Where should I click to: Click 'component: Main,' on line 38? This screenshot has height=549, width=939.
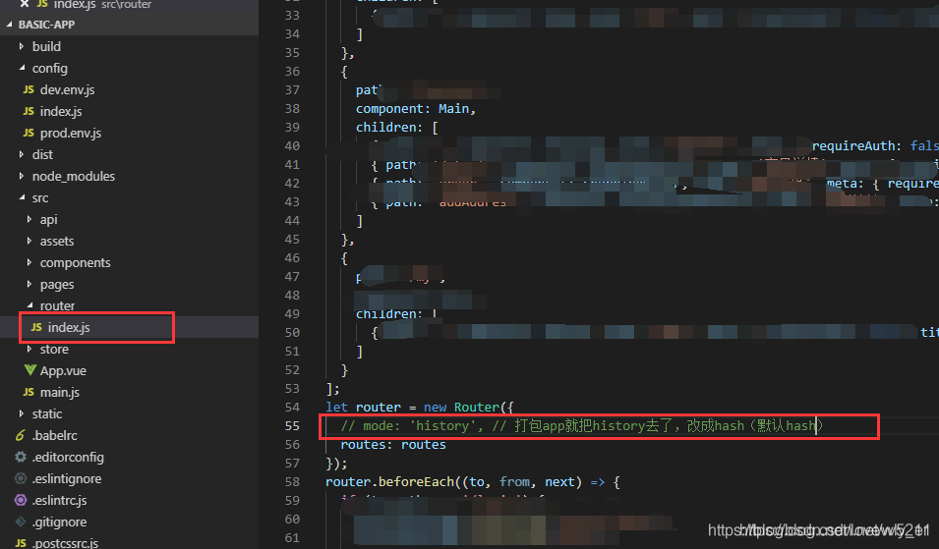coord(416,108)
